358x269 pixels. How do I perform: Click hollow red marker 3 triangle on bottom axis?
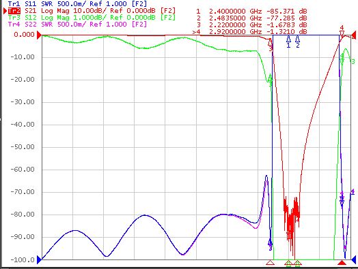(271, 263)
